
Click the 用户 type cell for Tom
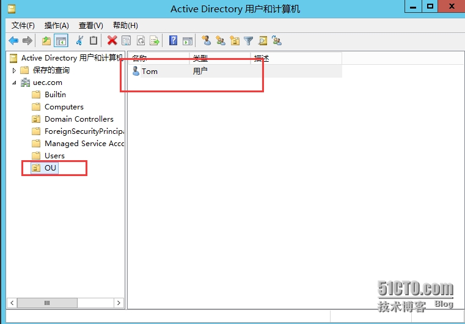coord(200,71)
